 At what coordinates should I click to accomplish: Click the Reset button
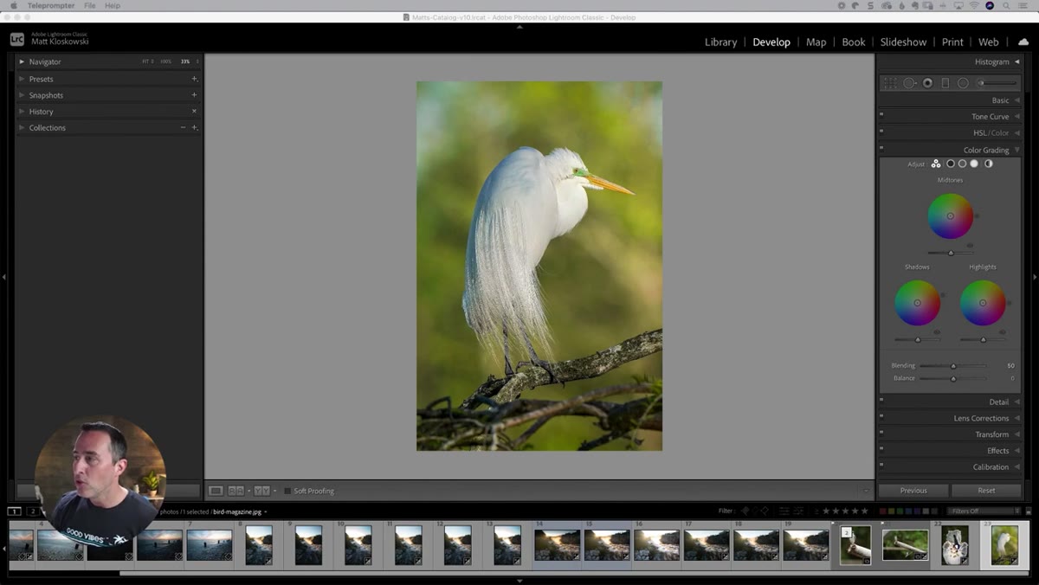click(986, 491)
